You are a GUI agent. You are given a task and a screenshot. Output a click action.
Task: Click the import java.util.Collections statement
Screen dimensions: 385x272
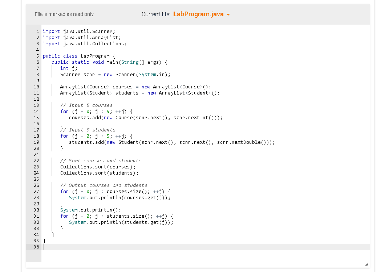click(x=84, y=43)
